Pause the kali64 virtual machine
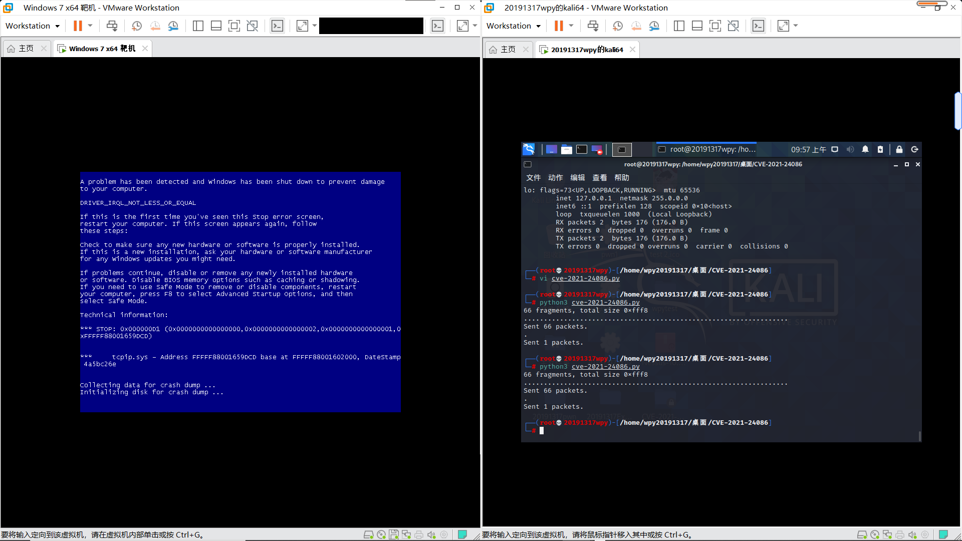The image size is (962, 541). point(559,26)
